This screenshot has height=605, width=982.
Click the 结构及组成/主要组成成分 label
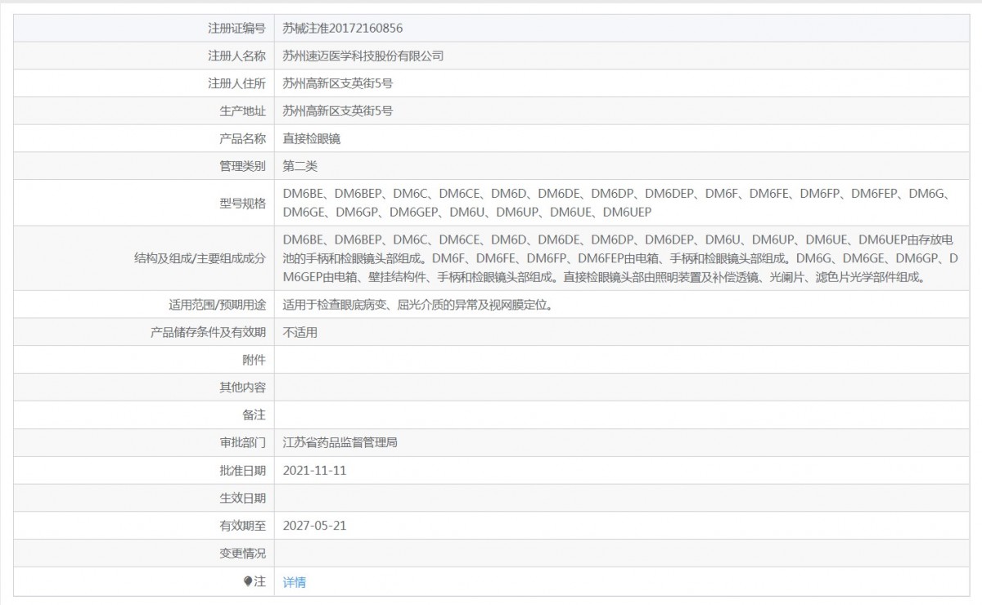[x=200, y=258]
